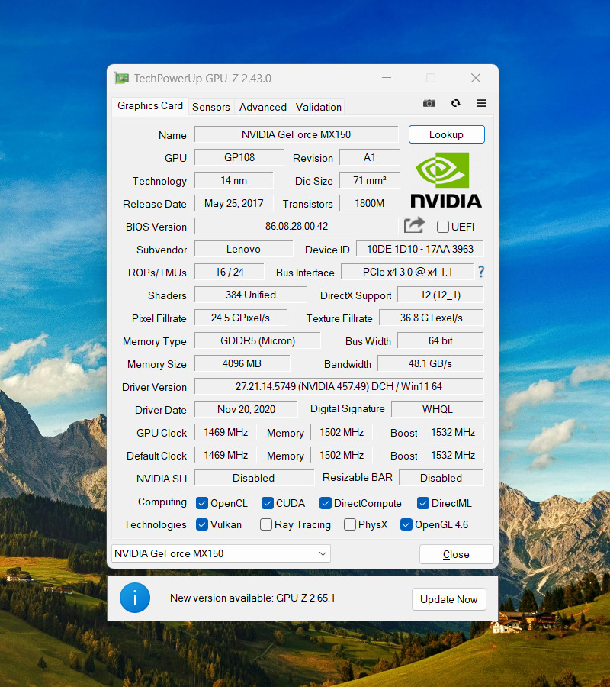The width and height of the screenshot is (610, 687).
Task: Click the Close button
Action: (x=457, y=554)
